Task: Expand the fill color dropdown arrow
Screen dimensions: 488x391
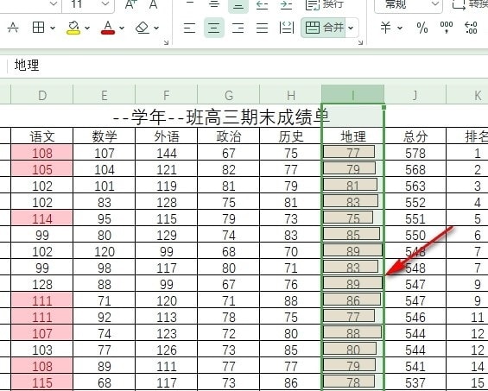Action: point(87,28)
